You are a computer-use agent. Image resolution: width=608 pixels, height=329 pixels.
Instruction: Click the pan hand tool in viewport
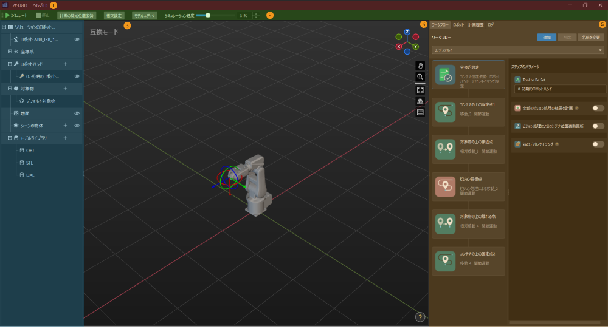pyautogui.click(x=420, y=66)
